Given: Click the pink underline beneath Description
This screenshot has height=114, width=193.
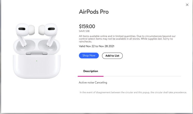Looking at the screenshot, I should [x=91, y=76].
